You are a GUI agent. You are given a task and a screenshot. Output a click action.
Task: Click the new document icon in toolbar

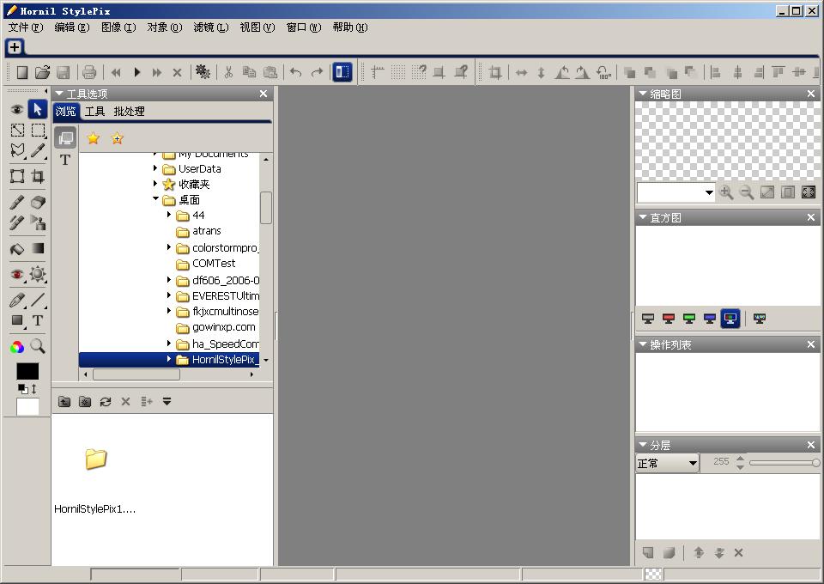[21, 72]
